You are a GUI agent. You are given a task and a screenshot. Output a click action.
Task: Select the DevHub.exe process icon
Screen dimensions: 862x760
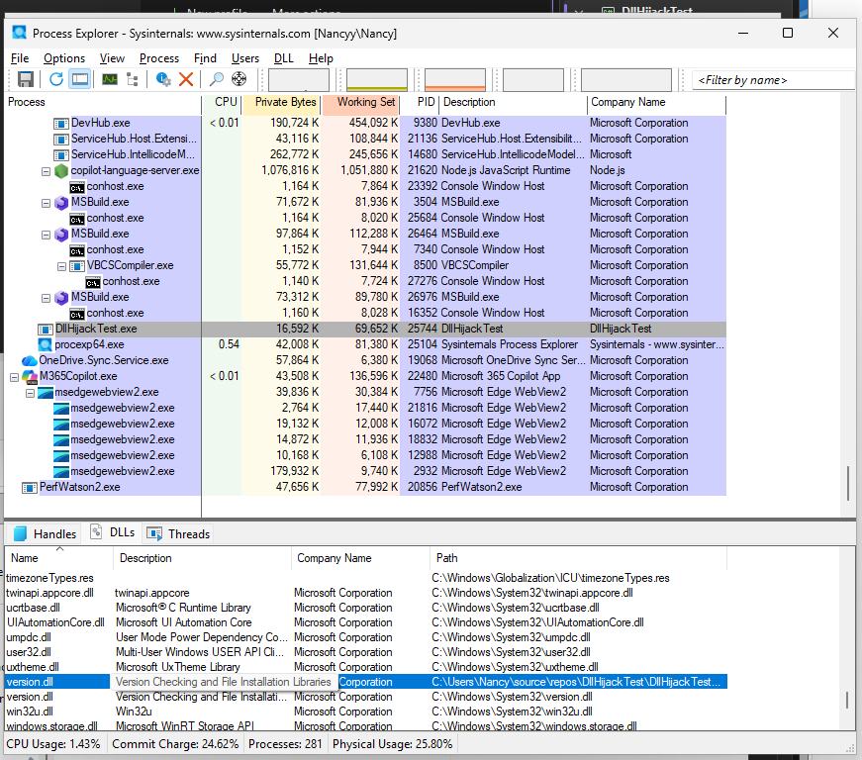click(x=61, y=124)
